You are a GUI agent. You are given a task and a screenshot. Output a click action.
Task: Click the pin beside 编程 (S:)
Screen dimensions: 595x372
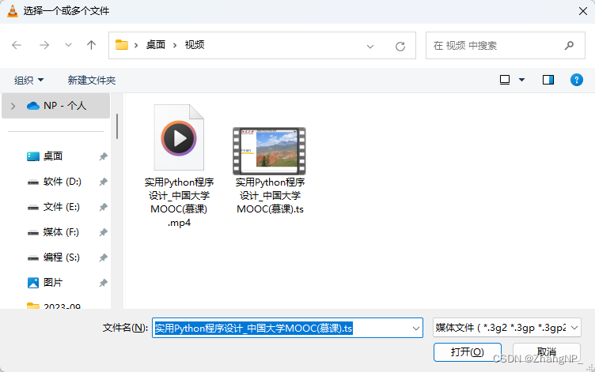[103, 257]
